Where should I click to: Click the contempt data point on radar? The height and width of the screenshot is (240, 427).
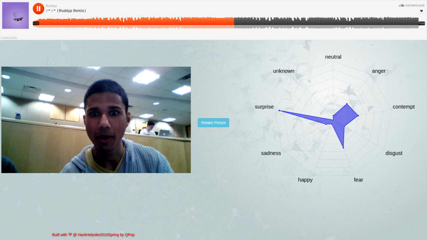[x=358, y=116]
